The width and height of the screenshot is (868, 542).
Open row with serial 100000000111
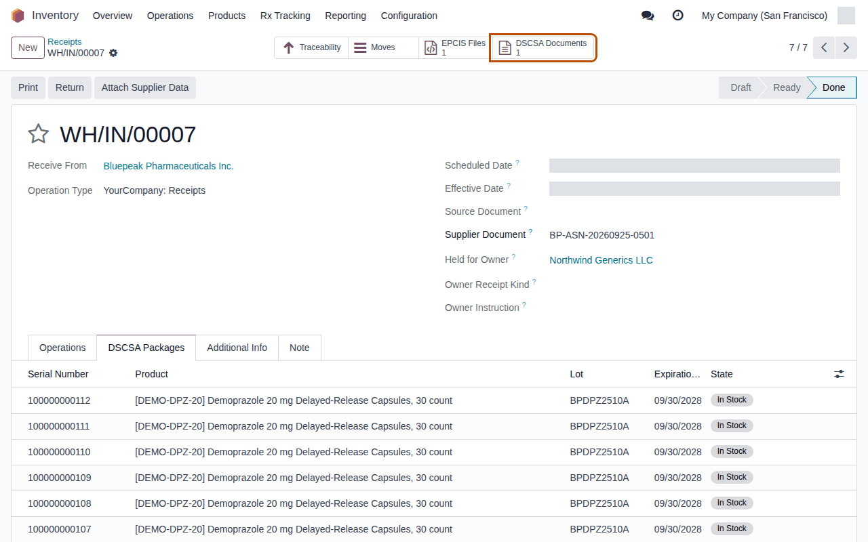pyautogui.click(x=434, y=426)
